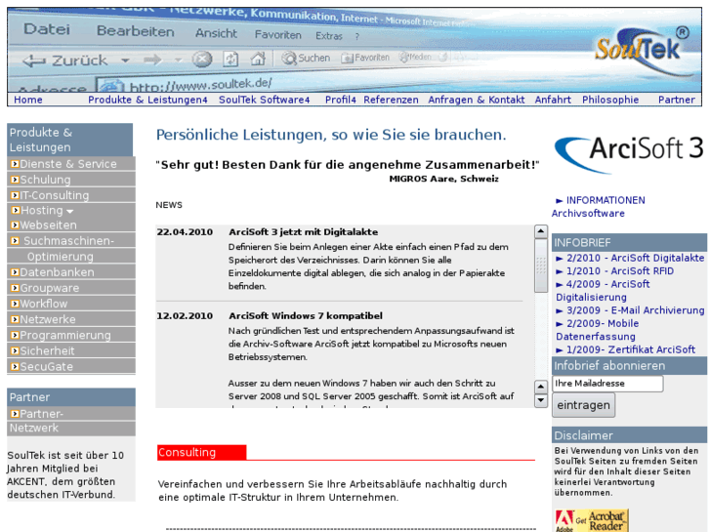Open Programmierung sidebar item

[65, 336]
